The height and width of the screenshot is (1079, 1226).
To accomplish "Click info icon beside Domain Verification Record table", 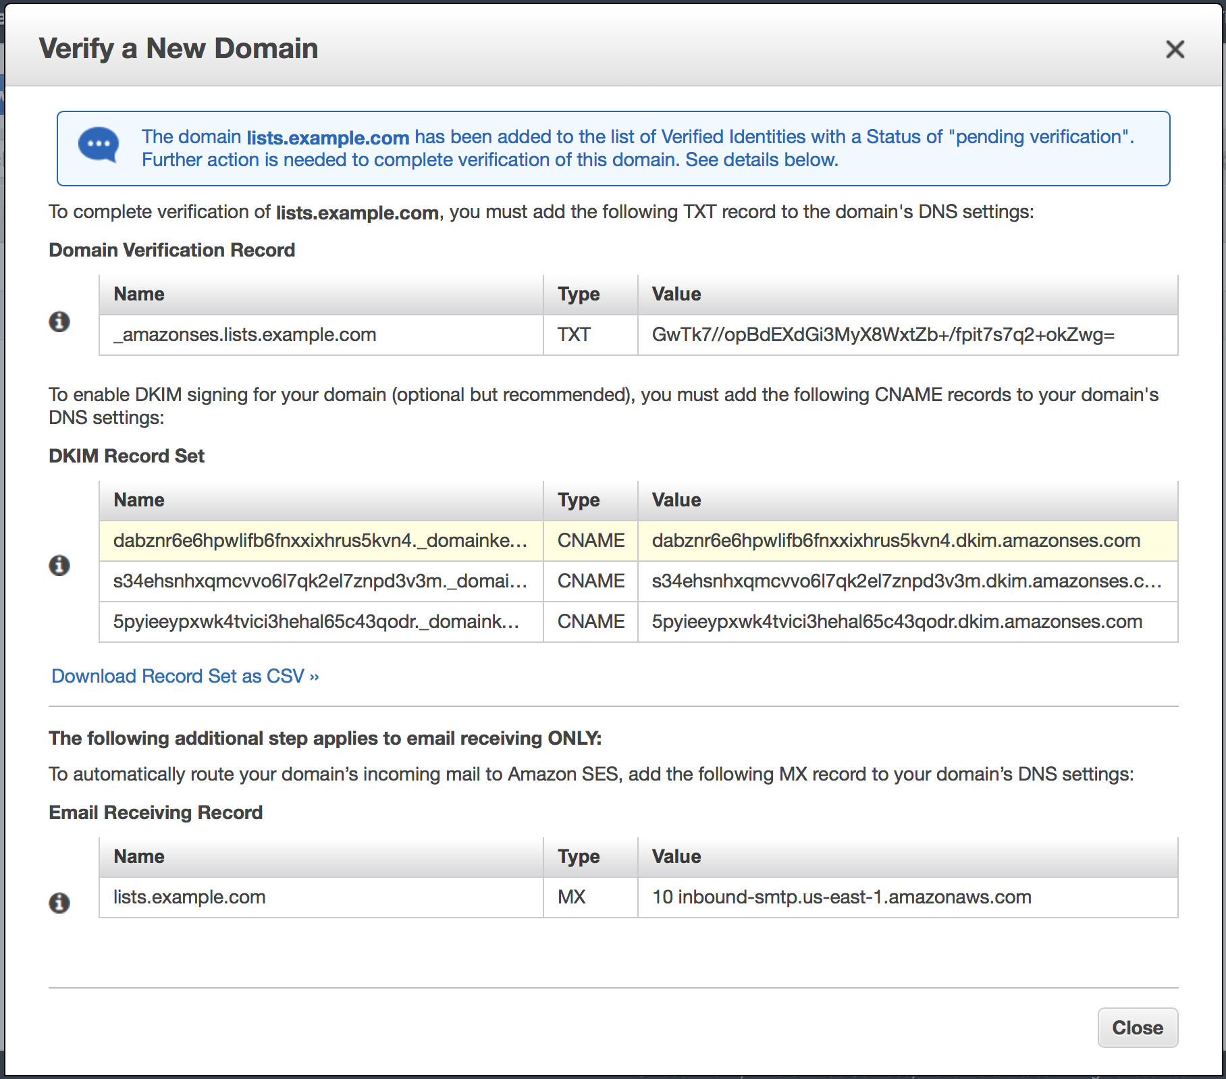I will [59, 321].
